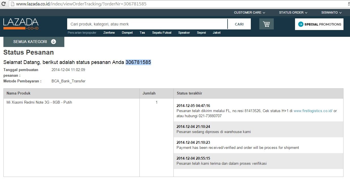Open the Status Order dropdown
The width and height of the screenshot is (350, 182).
(293, 12)
